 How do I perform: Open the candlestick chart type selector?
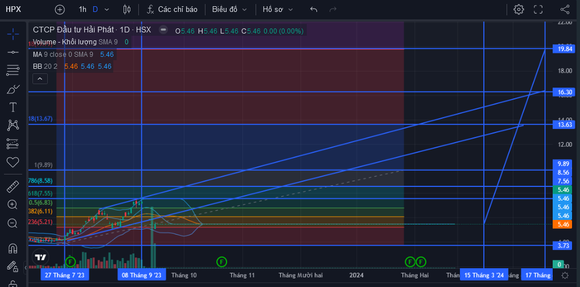pos(127,9)
